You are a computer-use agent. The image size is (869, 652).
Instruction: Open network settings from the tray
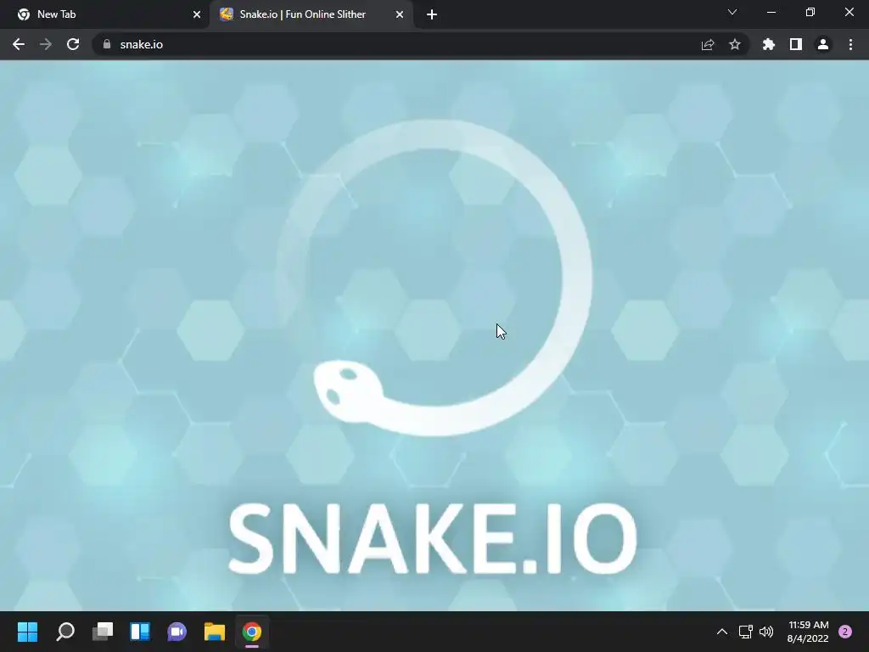(x=745, y=632)
